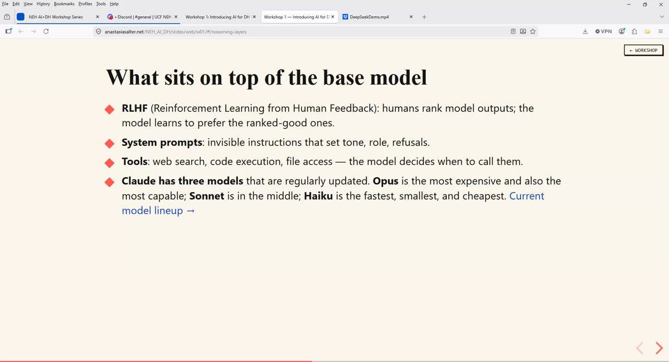Open the History menu
The image size is (669, 362).
(x=43, y=4)
